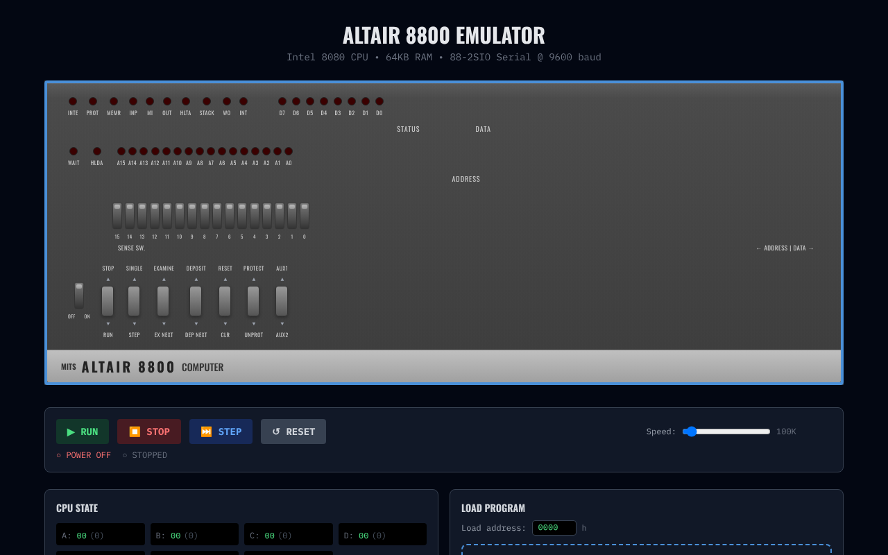Click the A15 address LED
This screenshot has width=888, height=555.
pyautogui.click(x=121, y=151)
